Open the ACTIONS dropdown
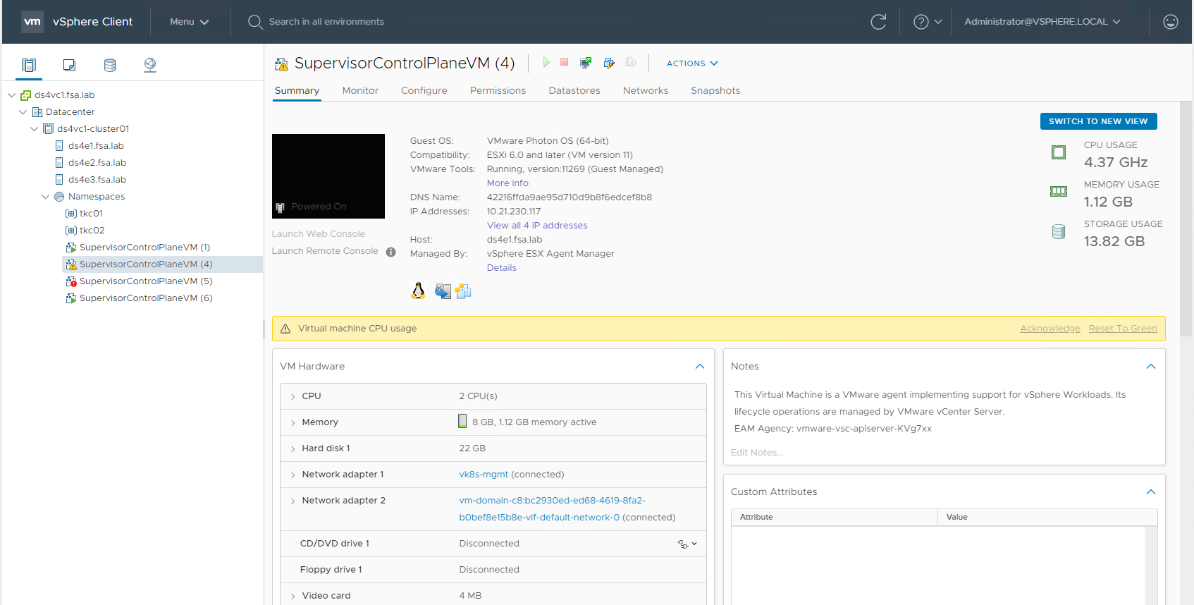 (x=692, y=63)
